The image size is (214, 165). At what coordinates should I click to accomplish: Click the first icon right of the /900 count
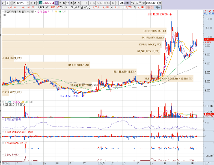(132, 3)
